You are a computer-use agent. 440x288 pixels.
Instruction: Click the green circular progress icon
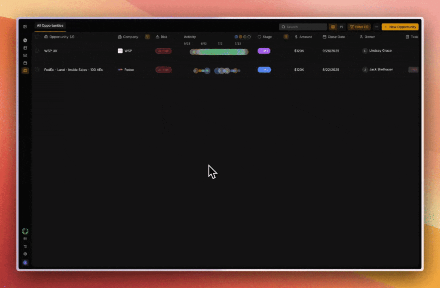(x=25, y=231)
